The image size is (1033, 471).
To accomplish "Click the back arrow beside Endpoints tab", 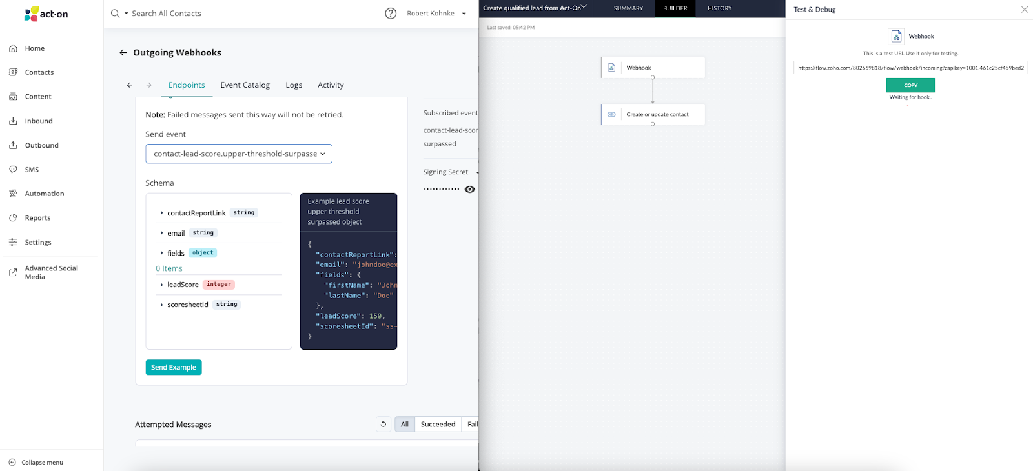I will 129,85.
